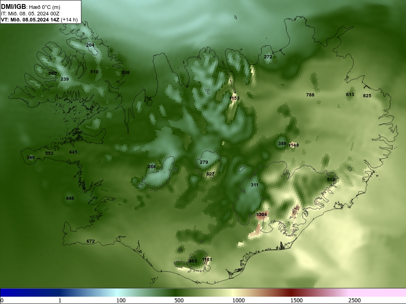The width and height of the screenshot is (406, 304).
Task: Click the 512 value in east
Action: coord(331,180)
